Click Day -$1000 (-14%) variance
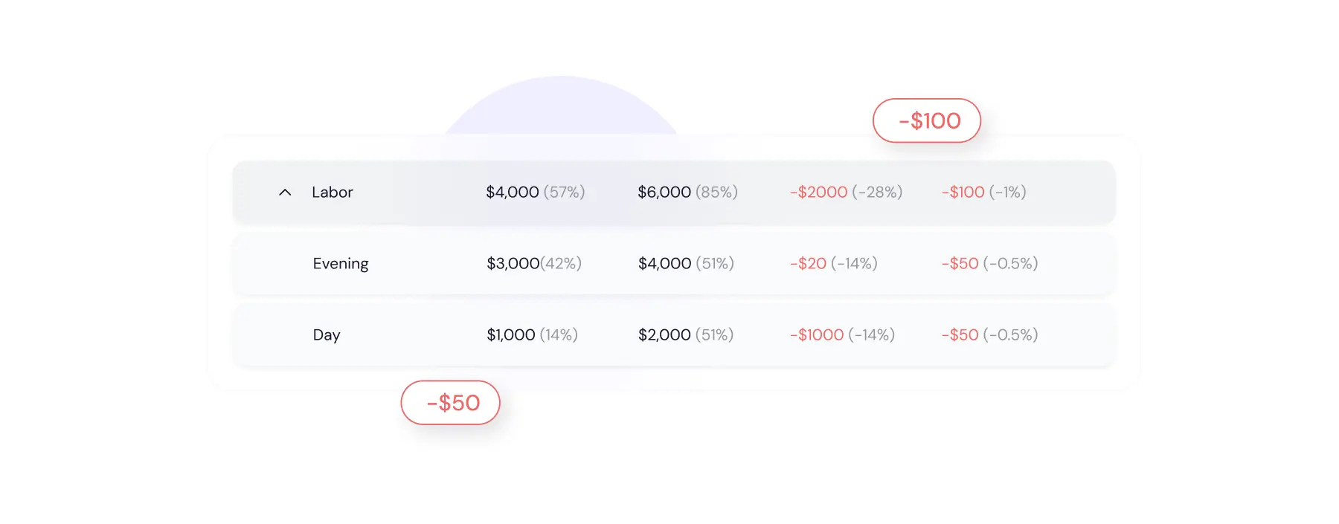The width and height of the screenshot is (1339, 524). click(x=843, y=335)
